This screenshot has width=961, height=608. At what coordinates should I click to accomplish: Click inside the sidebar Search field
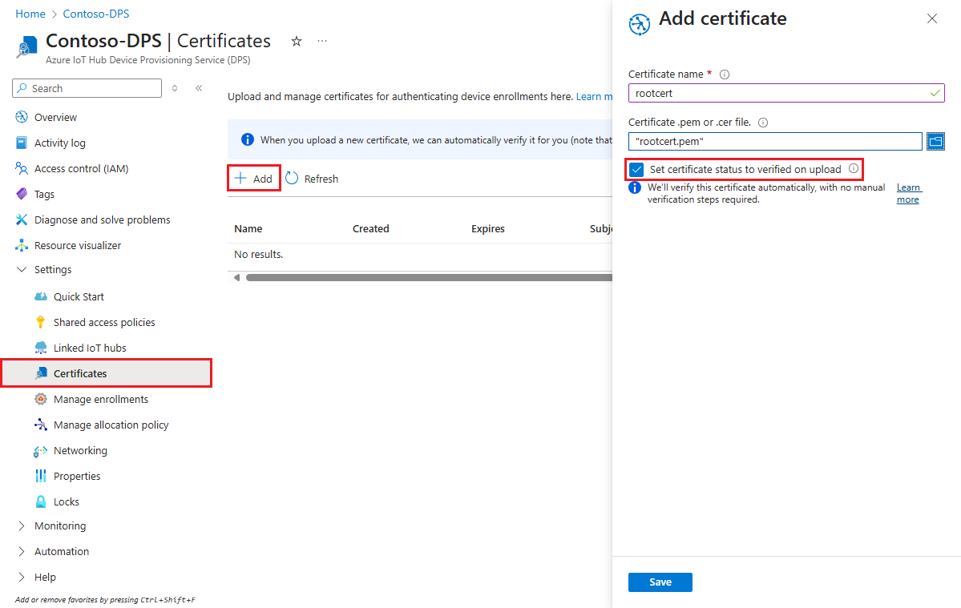tap(86, 88)
